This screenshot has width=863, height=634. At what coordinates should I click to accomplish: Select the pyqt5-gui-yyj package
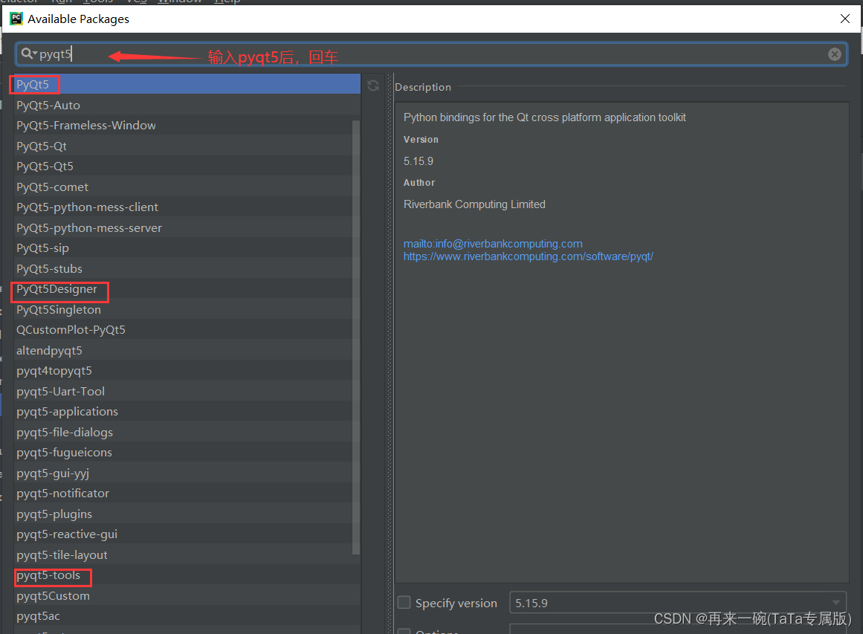point(187,473)
